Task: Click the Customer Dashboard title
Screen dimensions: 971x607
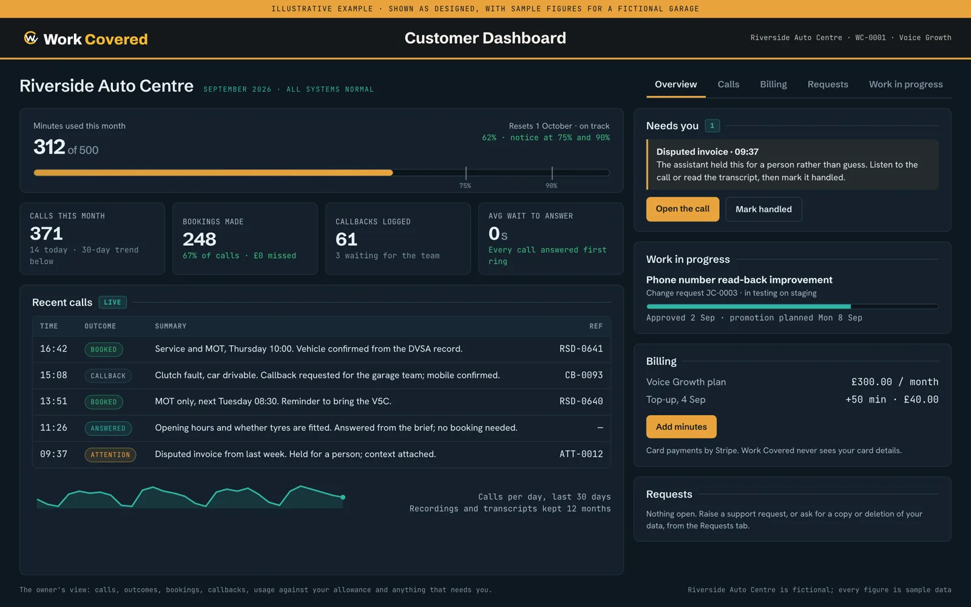Action: click(x=486, y=38)
